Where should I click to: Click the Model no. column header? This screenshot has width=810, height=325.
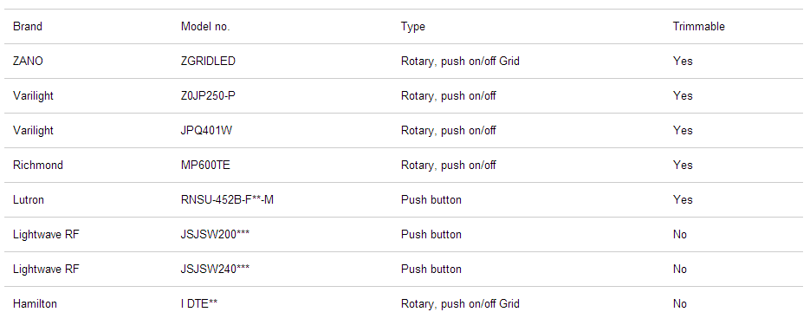point(205,26)
